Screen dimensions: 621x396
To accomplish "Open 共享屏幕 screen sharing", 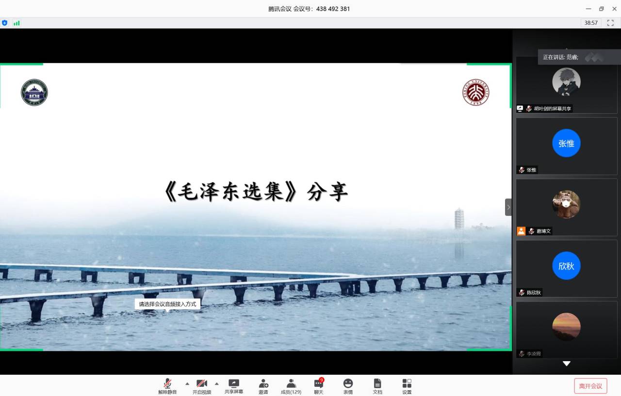I will [x=234, y=384].
